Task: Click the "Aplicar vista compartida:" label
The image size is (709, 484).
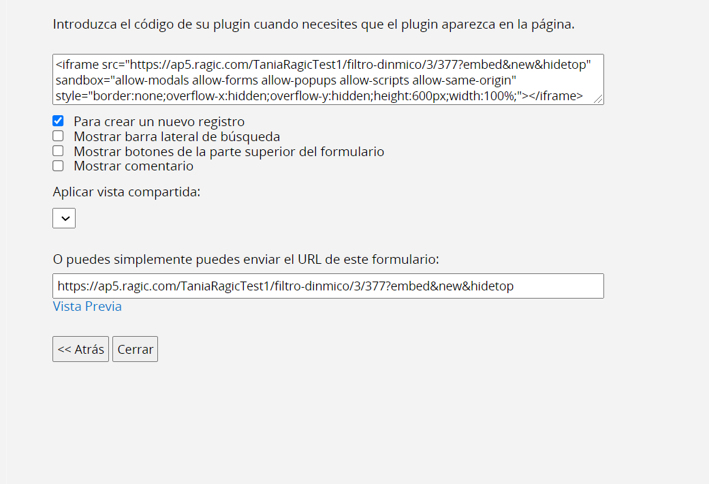Action: [127, 192]
